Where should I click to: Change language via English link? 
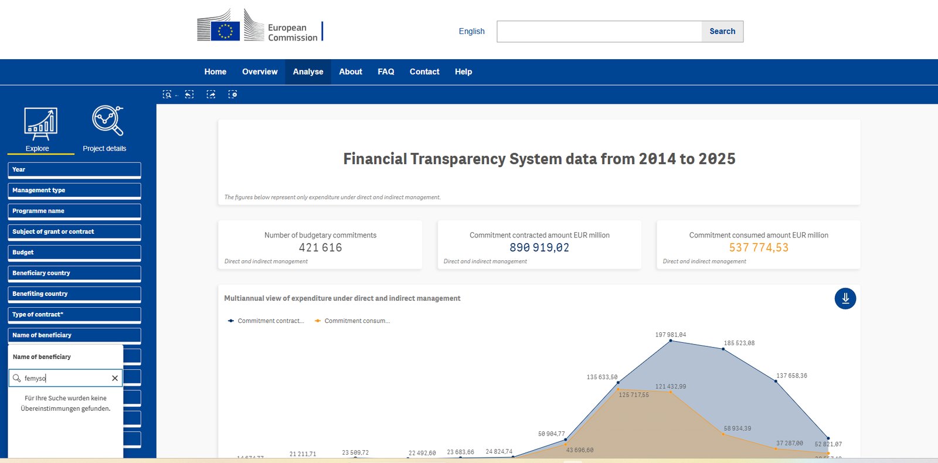tap(471, 31)
